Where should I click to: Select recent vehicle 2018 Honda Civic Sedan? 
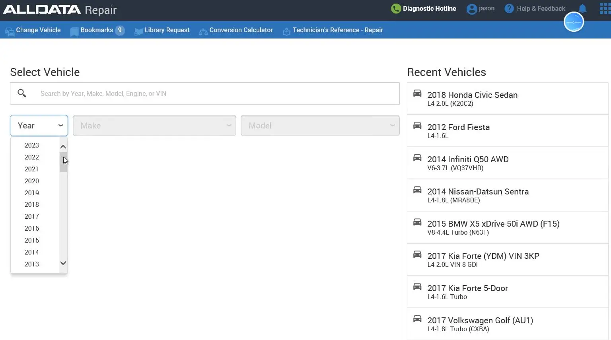click(x=508, y=99)
